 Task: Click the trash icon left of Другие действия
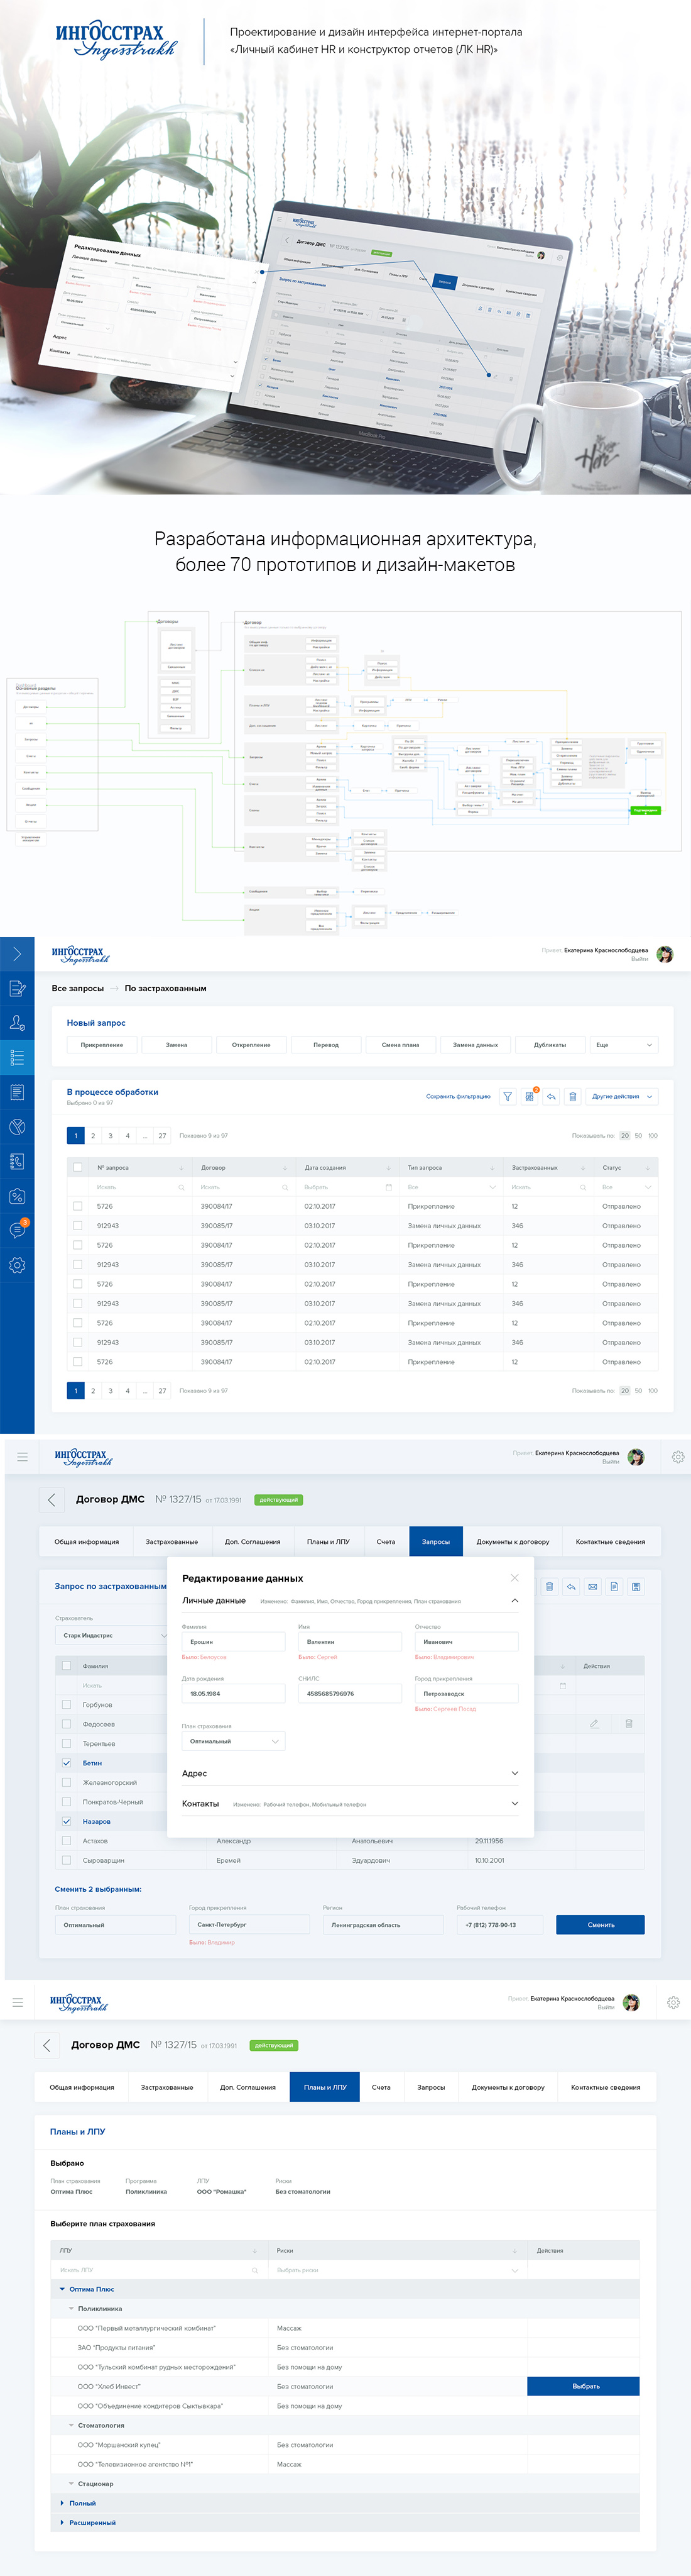[572, 1096]
